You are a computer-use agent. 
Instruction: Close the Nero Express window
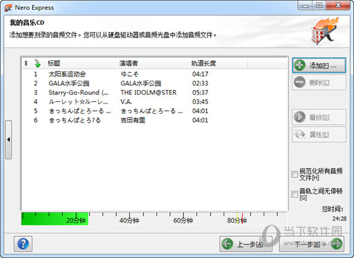coord(338,5)
